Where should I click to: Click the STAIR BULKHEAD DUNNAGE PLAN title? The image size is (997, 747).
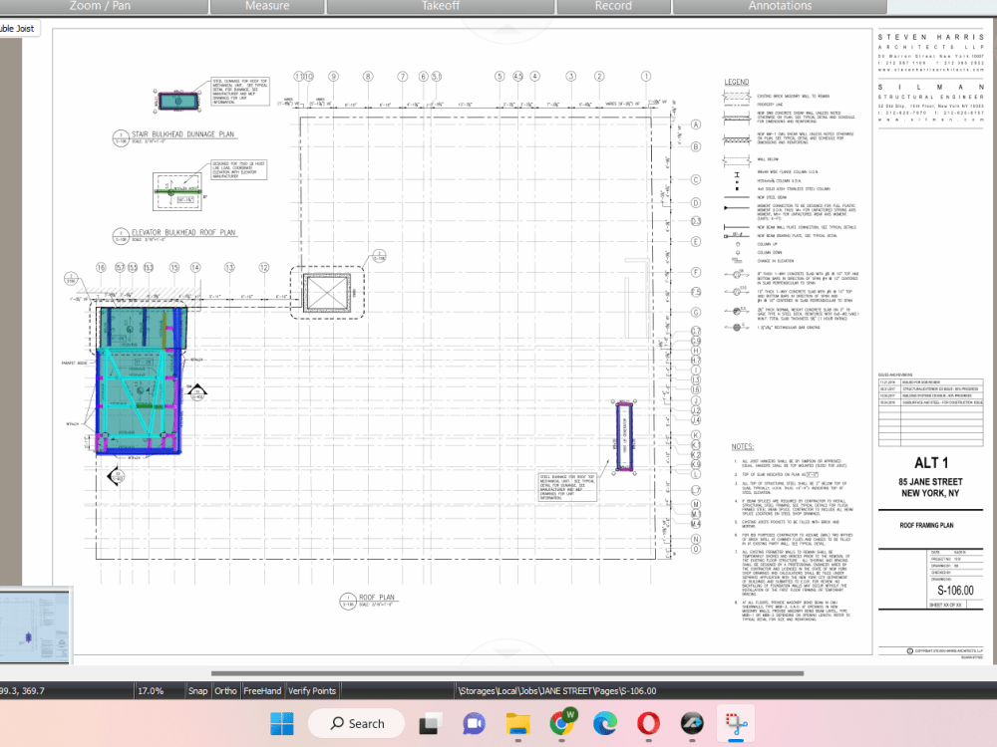point(182,134)
